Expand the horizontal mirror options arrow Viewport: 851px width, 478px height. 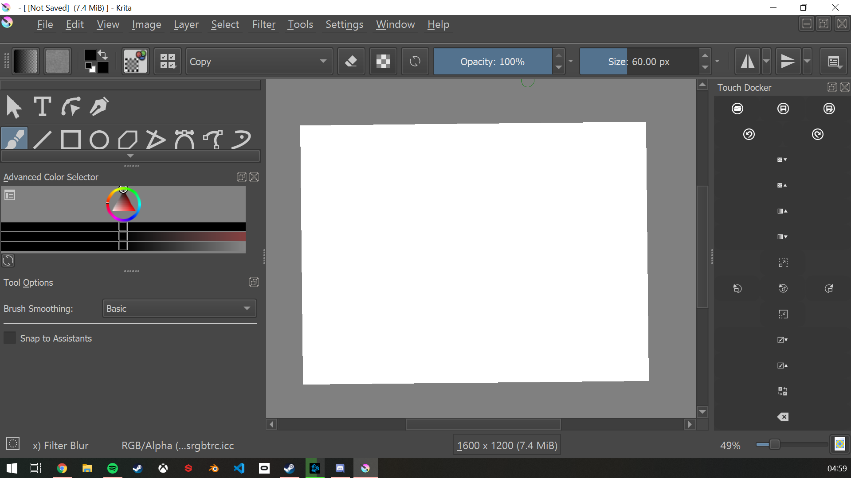point(766,61)
